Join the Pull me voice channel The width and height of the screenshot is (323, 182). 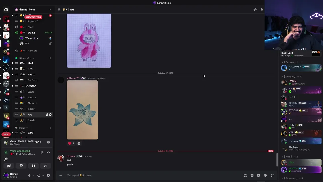click(33, 51)
